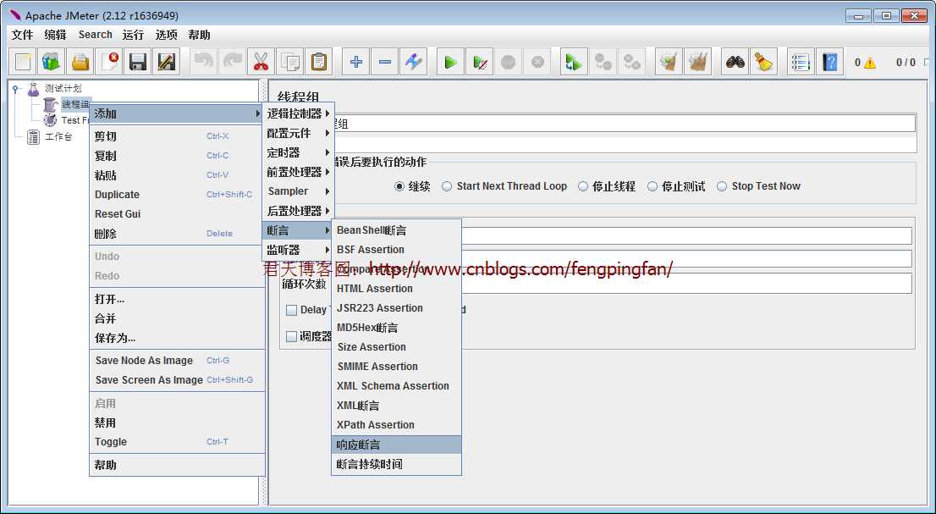This screenshot has height=514, width=936.
Task: Click the Cut scissors icon
Action: (261, 62)
